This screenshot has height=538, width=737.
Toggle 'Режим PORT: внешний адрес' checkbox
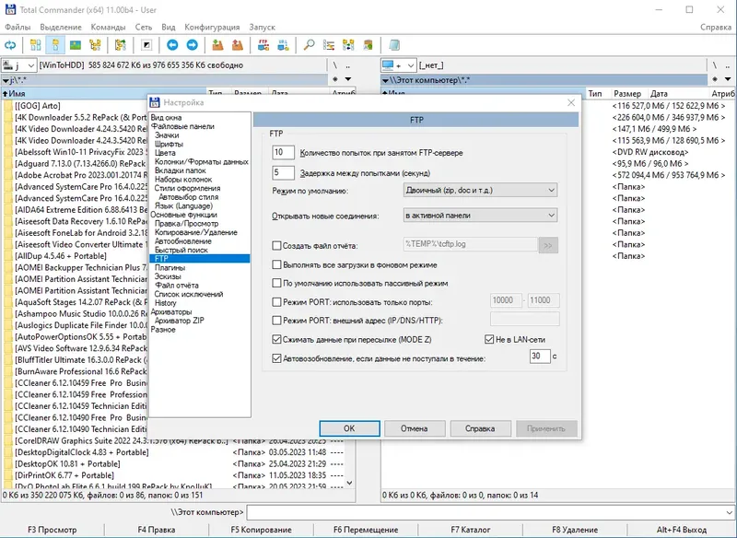pos(277,321)
